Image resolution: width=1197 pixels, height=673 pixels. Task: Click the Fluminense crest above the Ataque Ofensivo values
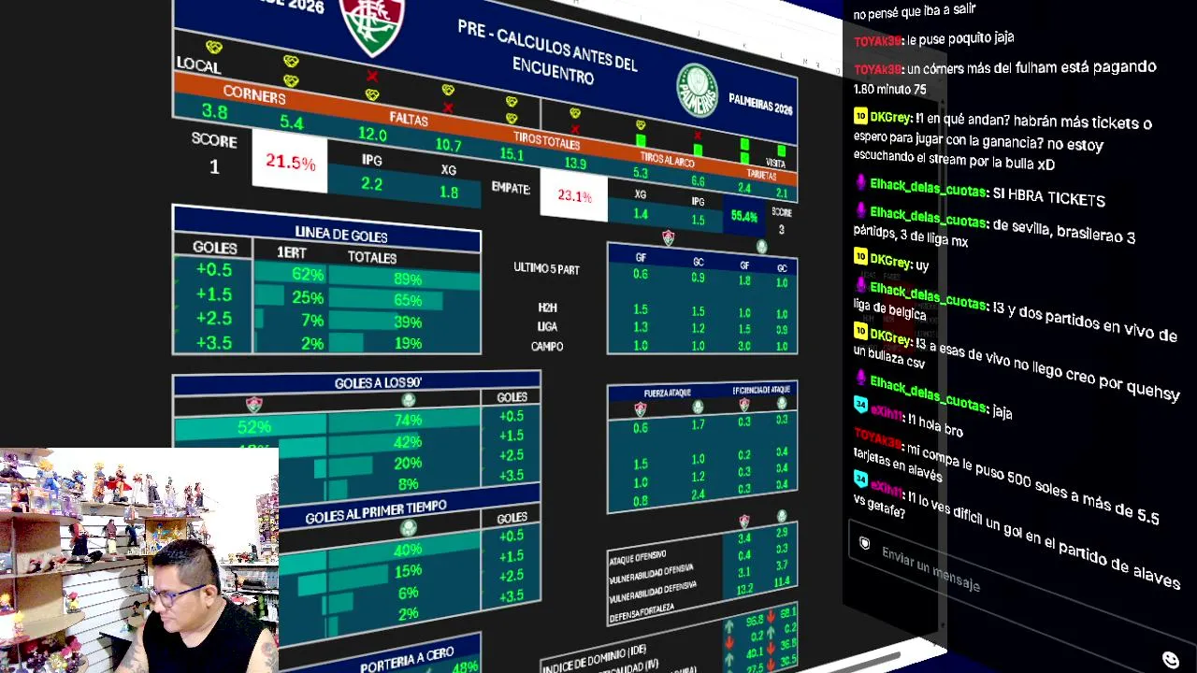tap(744, 521)
